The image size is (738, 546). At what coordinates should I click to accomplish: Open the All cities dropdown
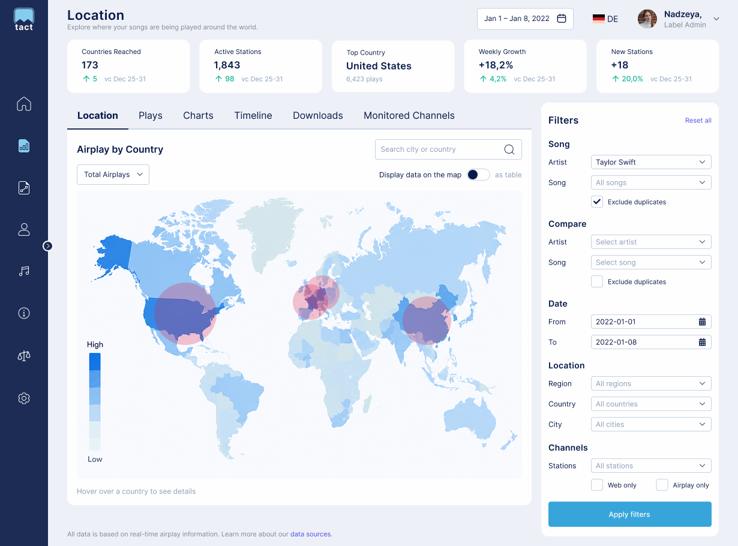click(x=651, y=424)
